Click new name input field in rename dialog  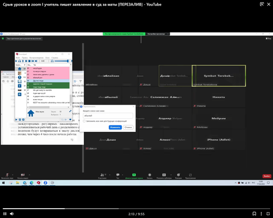pyautogui.click(x=108, y=116)
